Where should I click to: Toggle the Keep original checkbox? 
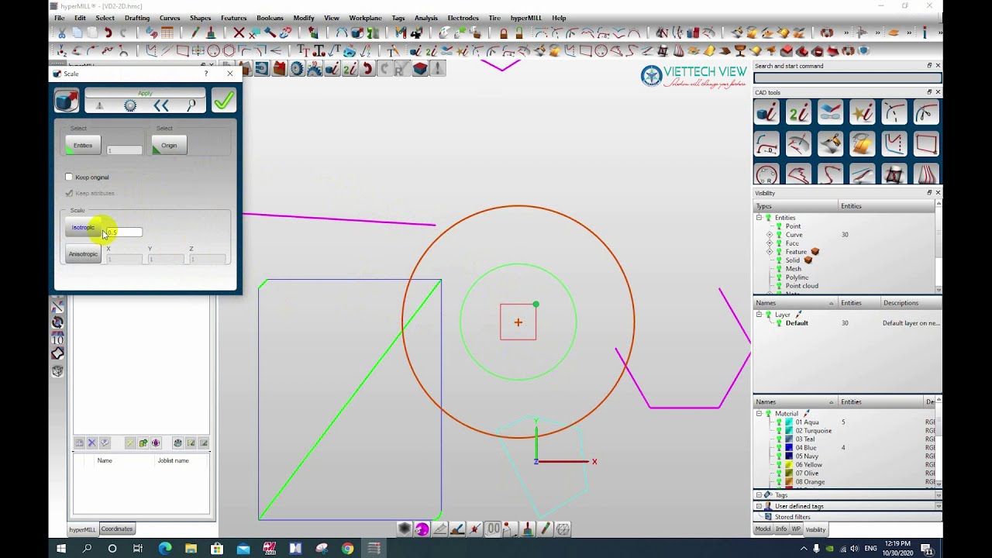[x=69, y=177]
